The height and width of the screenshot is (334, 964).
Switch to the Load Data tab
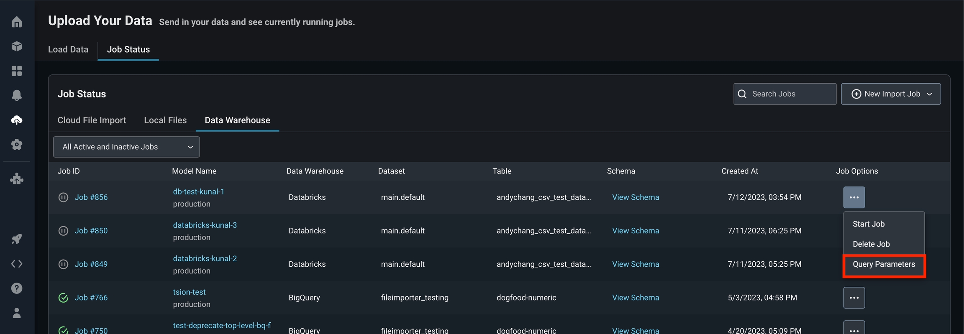(68, 49)
